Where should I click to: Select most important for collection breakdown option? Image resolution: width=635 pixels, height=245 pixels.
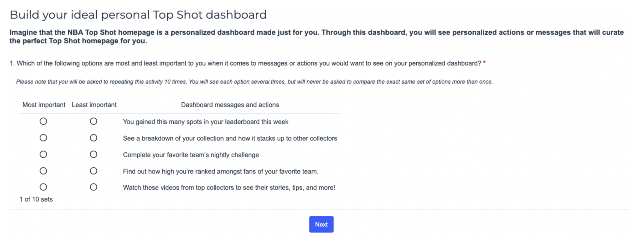[x=43, y=138]
